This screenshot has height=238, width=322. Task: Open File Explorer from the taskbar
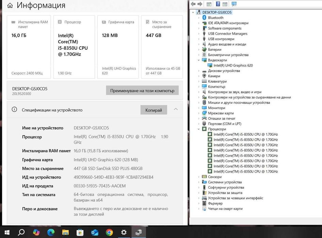click(65, 232)
